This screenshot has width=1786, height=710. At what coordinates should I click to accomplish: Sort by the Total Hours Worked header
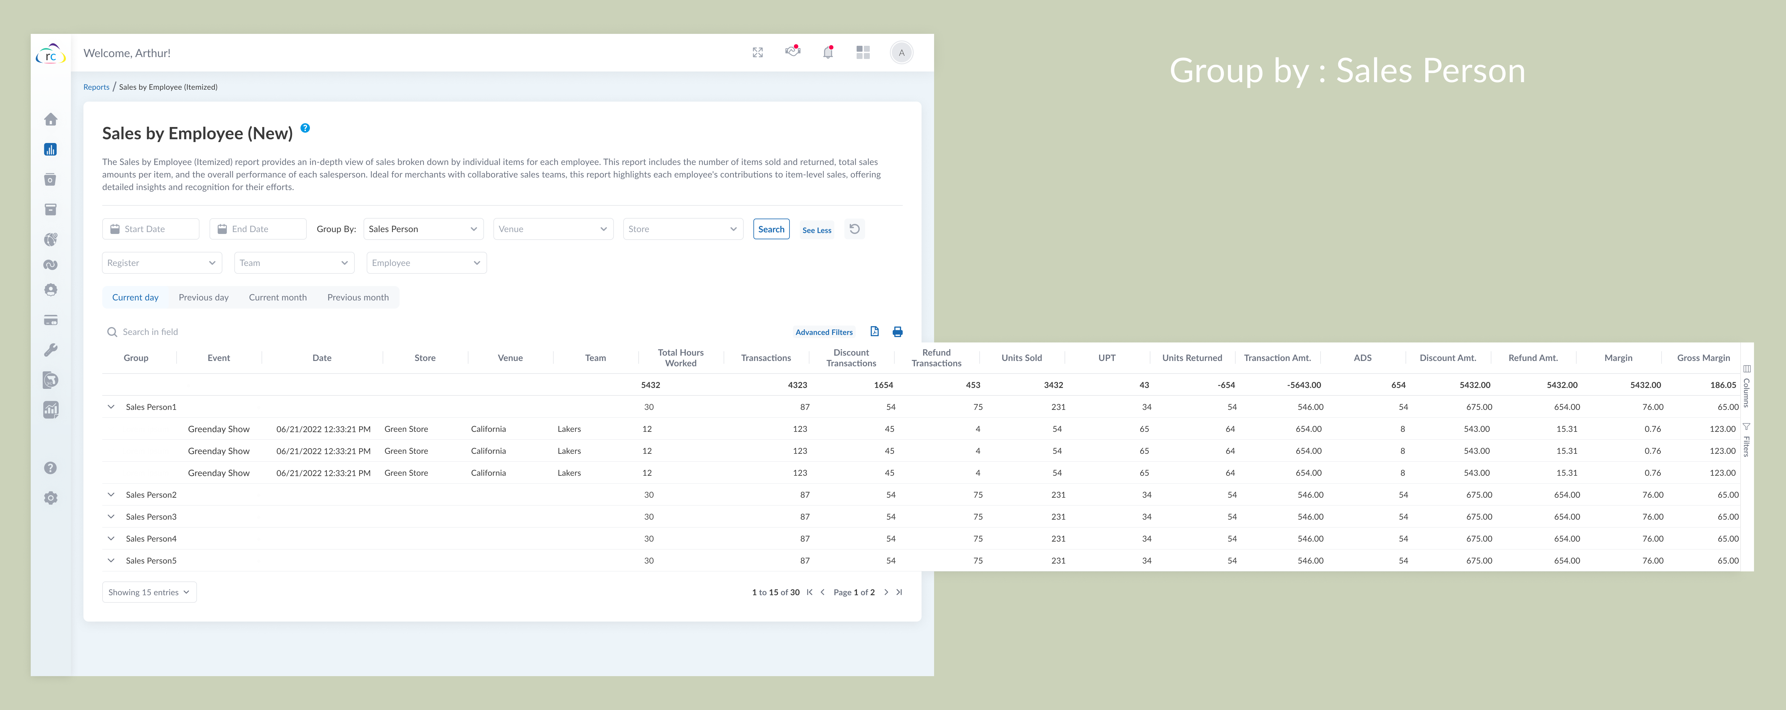point(681,358)
